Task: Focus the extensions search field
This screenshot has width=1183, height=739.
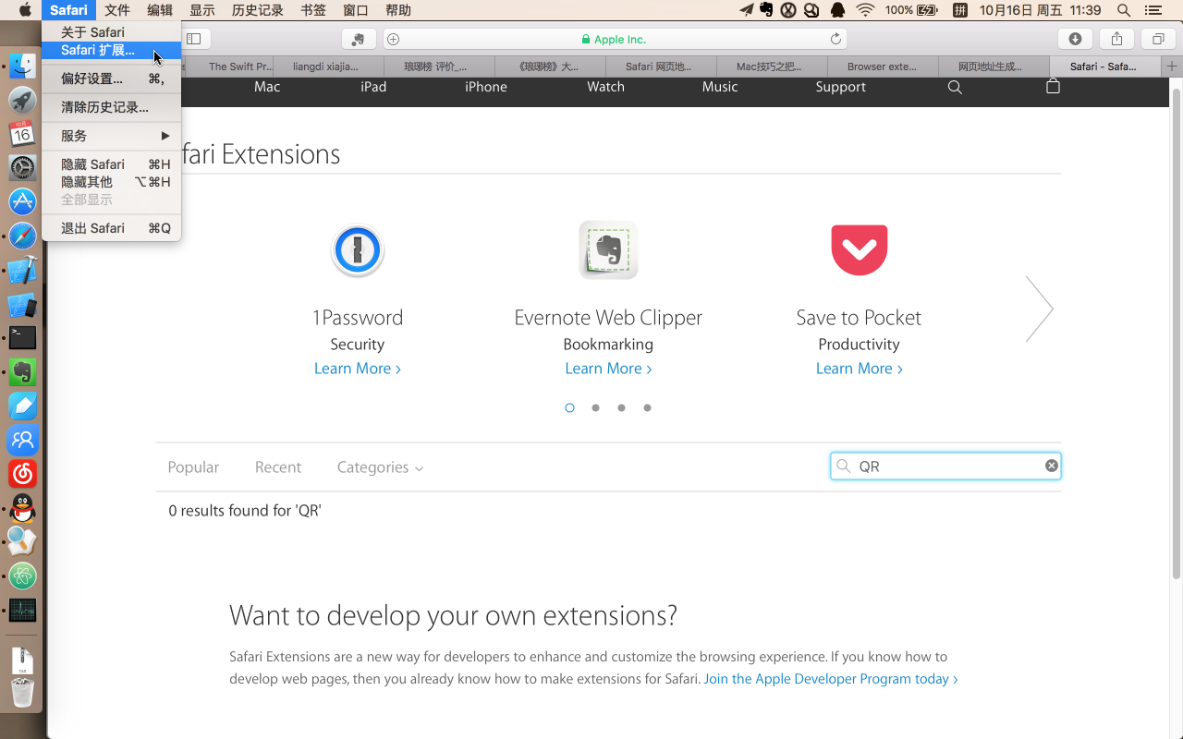Action: click(945, 466)
